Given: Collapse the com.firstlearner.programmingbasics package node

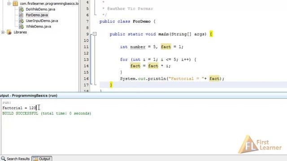Looking at the screenshot, I should (x=9, y=4).
